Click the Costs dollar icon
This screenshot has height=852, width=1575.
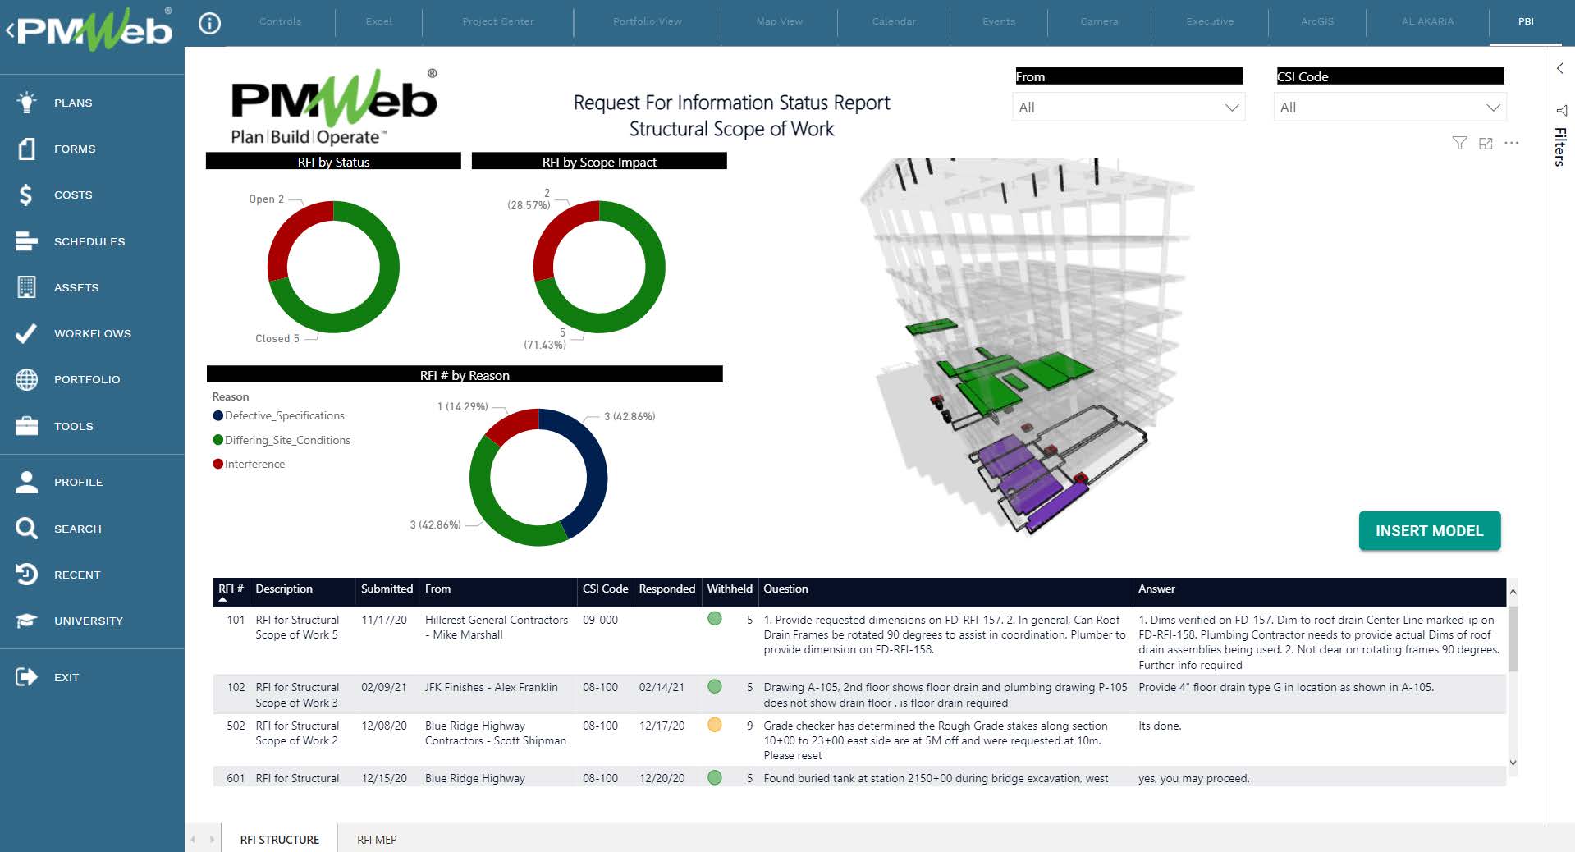pyautogui.click(x=26, y=195)
